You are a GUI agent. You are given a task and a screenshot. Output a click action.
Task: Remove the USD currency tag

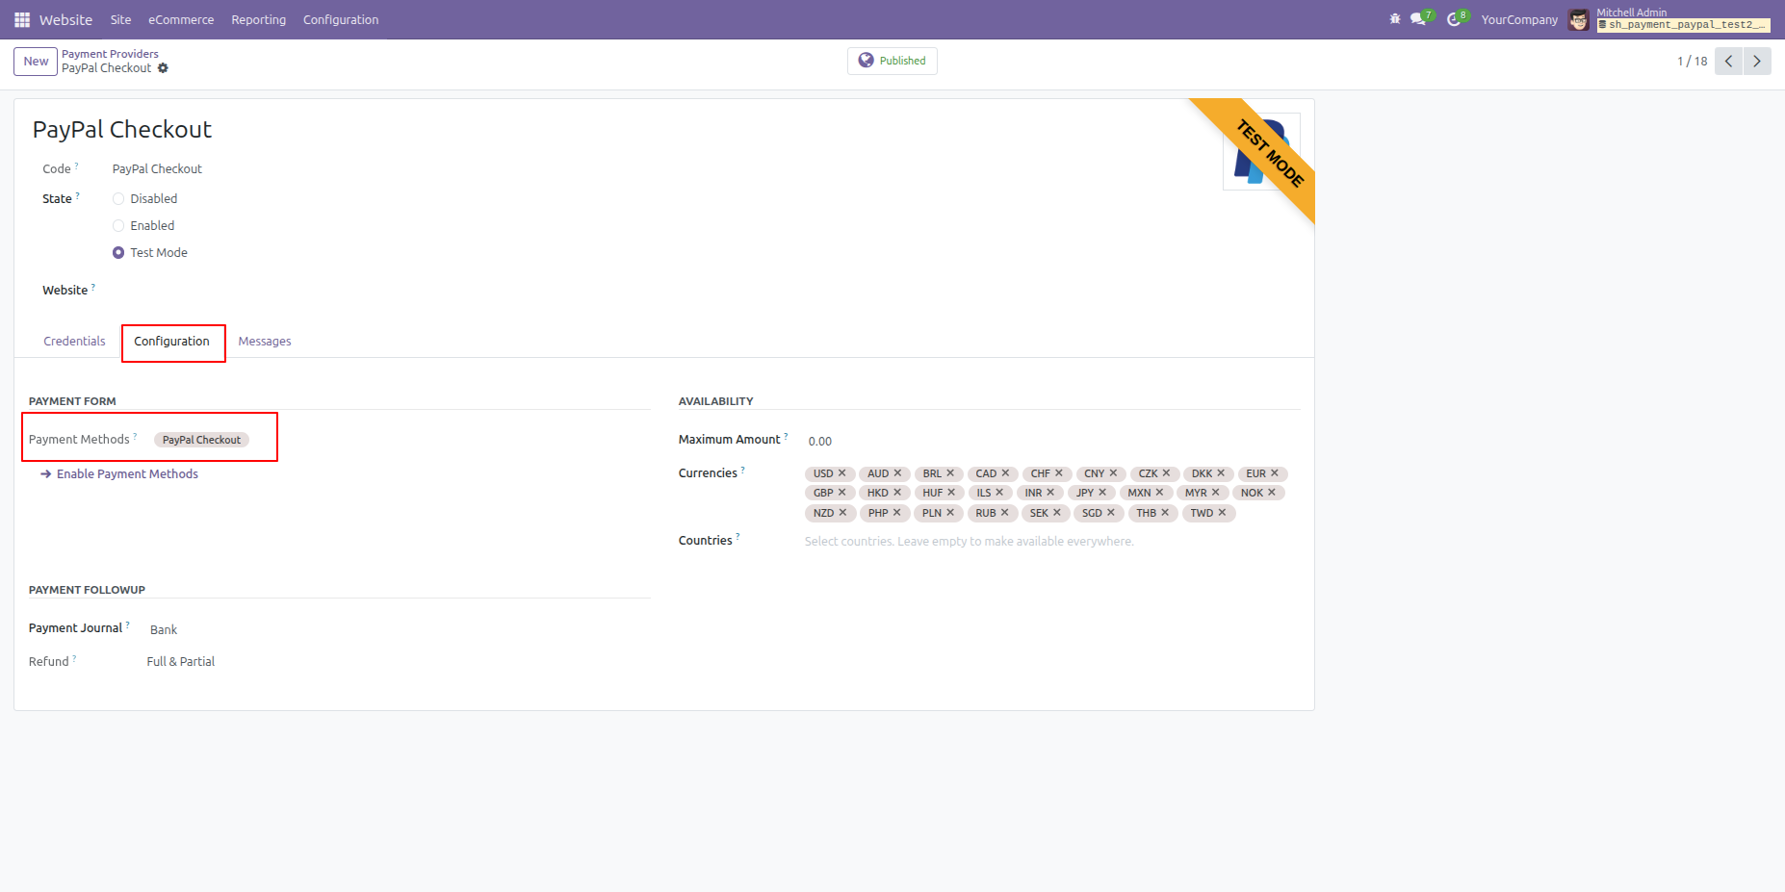coord(841,473)
